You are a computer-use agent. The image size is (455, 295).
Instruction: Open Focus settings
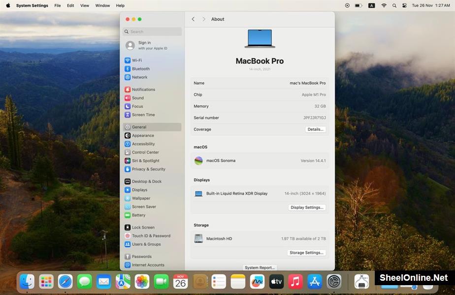pyautogui.click(x=152, y=106)
